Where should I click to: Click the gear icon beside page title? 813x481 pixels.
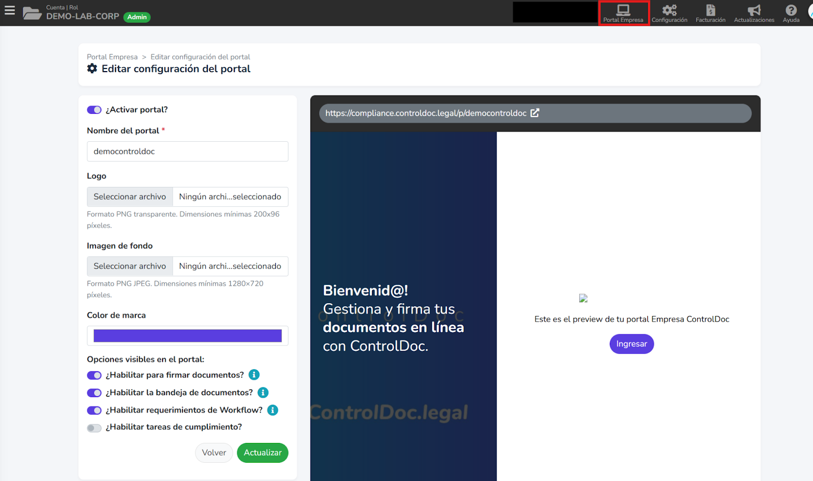coord(92,69)
